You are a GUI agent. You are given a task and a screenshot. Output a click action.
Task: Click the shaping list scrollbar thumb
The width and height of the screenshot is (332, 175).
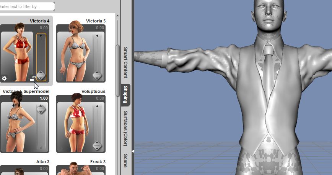pyautogui.click(x=117, y=71)
